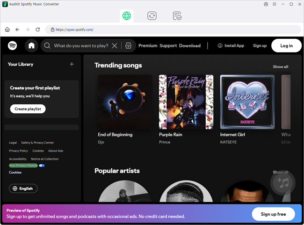Open Safety & Privacy Center link

(37, 143)
